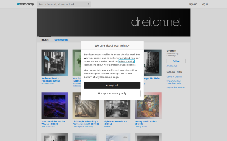Open the sign up link

pos(193,4)
